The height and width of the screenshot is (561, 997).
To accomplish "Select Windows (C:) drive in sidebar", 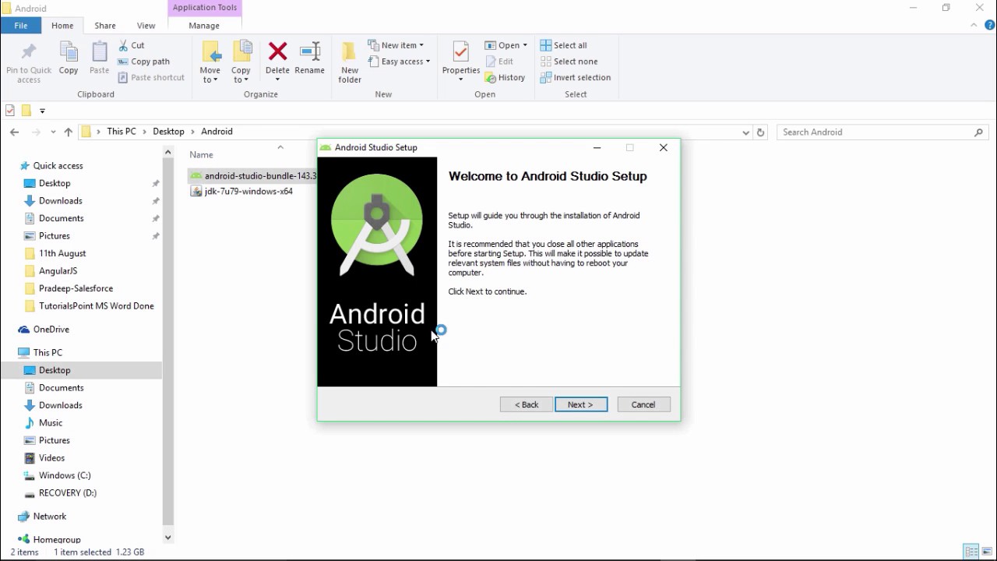I will (x=58, y=475).
